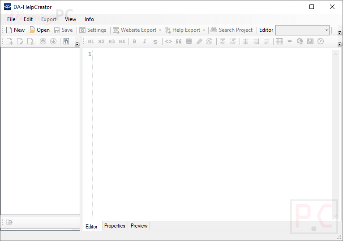Click the delete page icon
Image resolution: width=343 pixels, height=241 pixels.
[x=30, y=41]
